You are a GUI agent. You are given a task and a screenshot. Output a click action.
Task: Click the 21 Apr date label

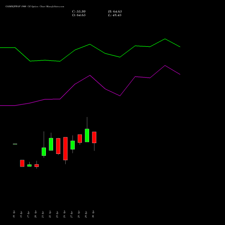(x=43, y=214)
